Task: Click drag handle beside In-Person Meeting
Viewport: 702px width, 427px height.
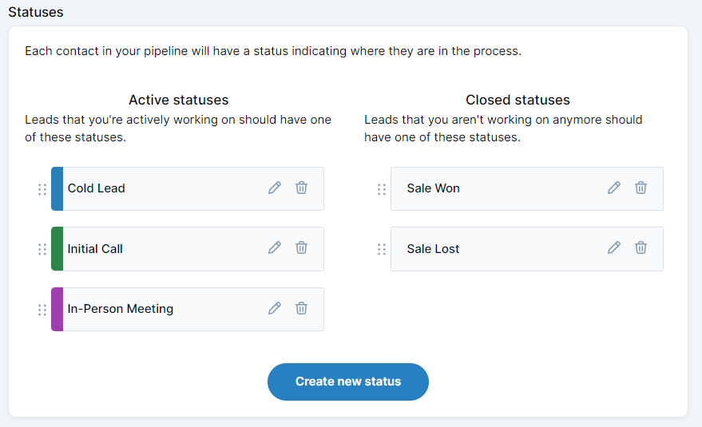Action: point(42,310)
